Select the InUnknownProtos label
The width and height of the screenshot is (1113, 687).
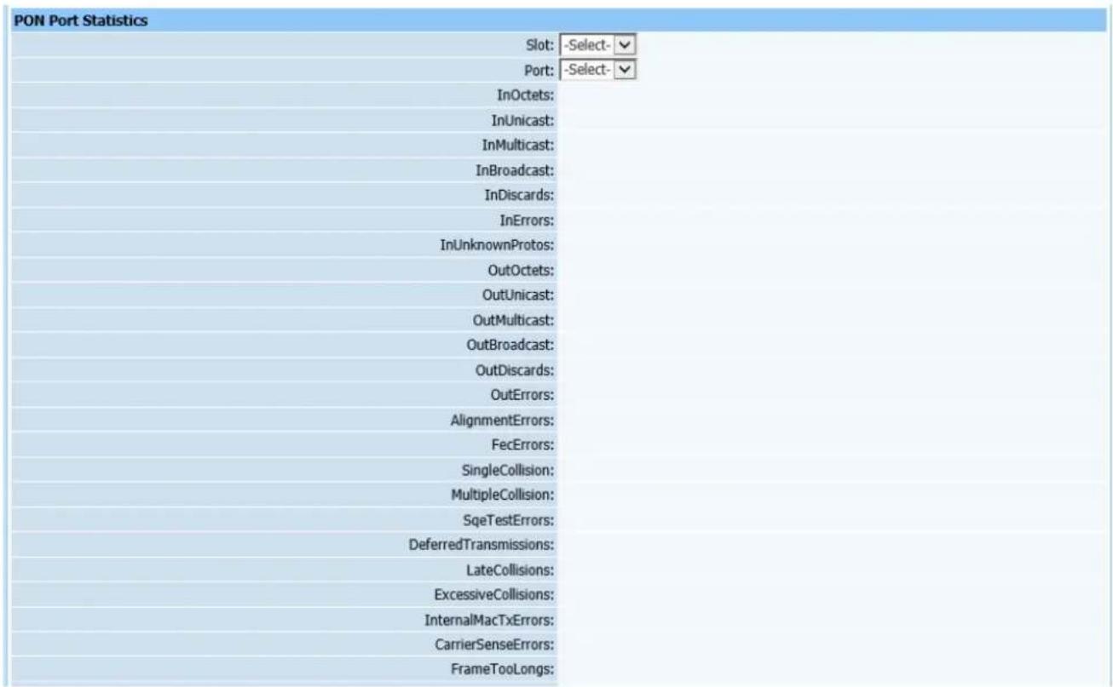pyautogui.click(x=498, y=245)
